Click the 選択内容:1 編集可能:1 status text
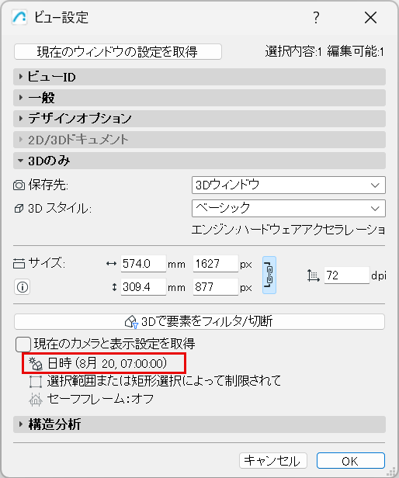Viewport: 399px width, 478px height. click(x=324, y=51)
